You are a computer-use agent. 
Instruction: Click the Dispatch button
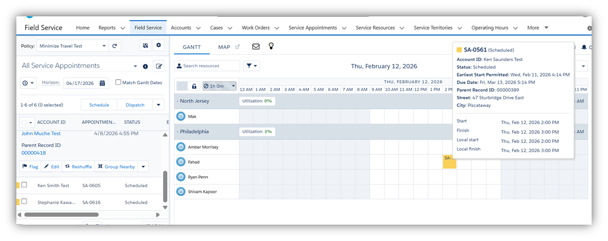(135, 105)
